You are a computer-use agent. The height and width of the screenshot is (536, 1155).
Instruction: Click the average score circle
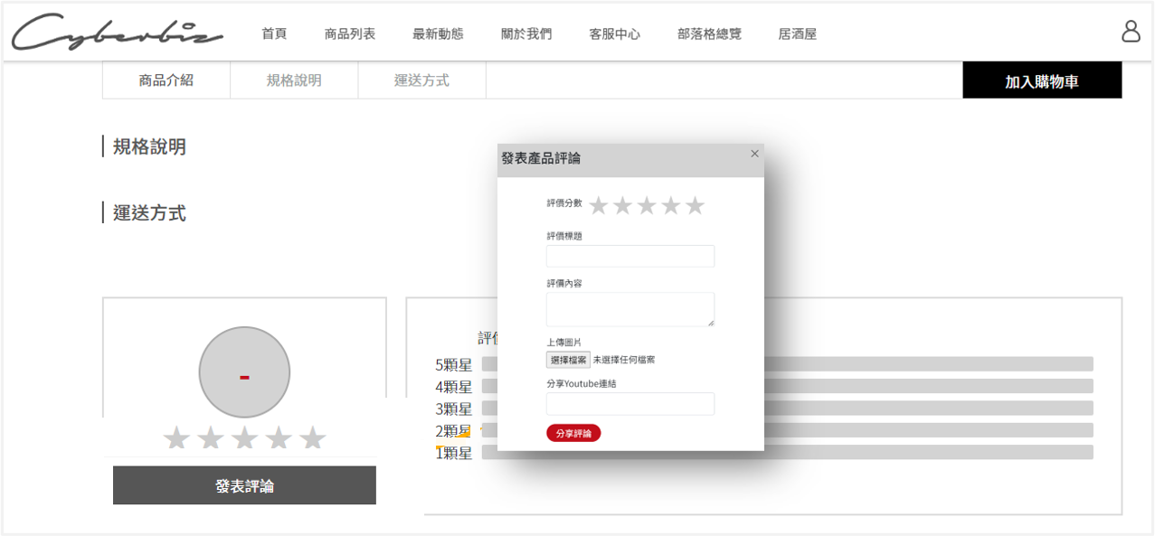pos(244,372)
